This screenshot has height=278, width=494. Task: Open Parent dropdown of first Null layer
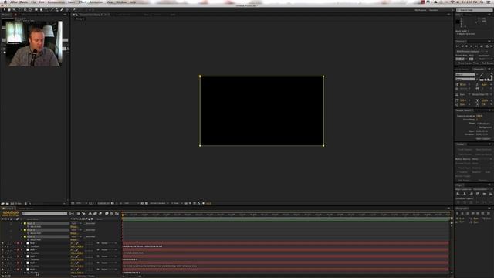click(109, 243)
